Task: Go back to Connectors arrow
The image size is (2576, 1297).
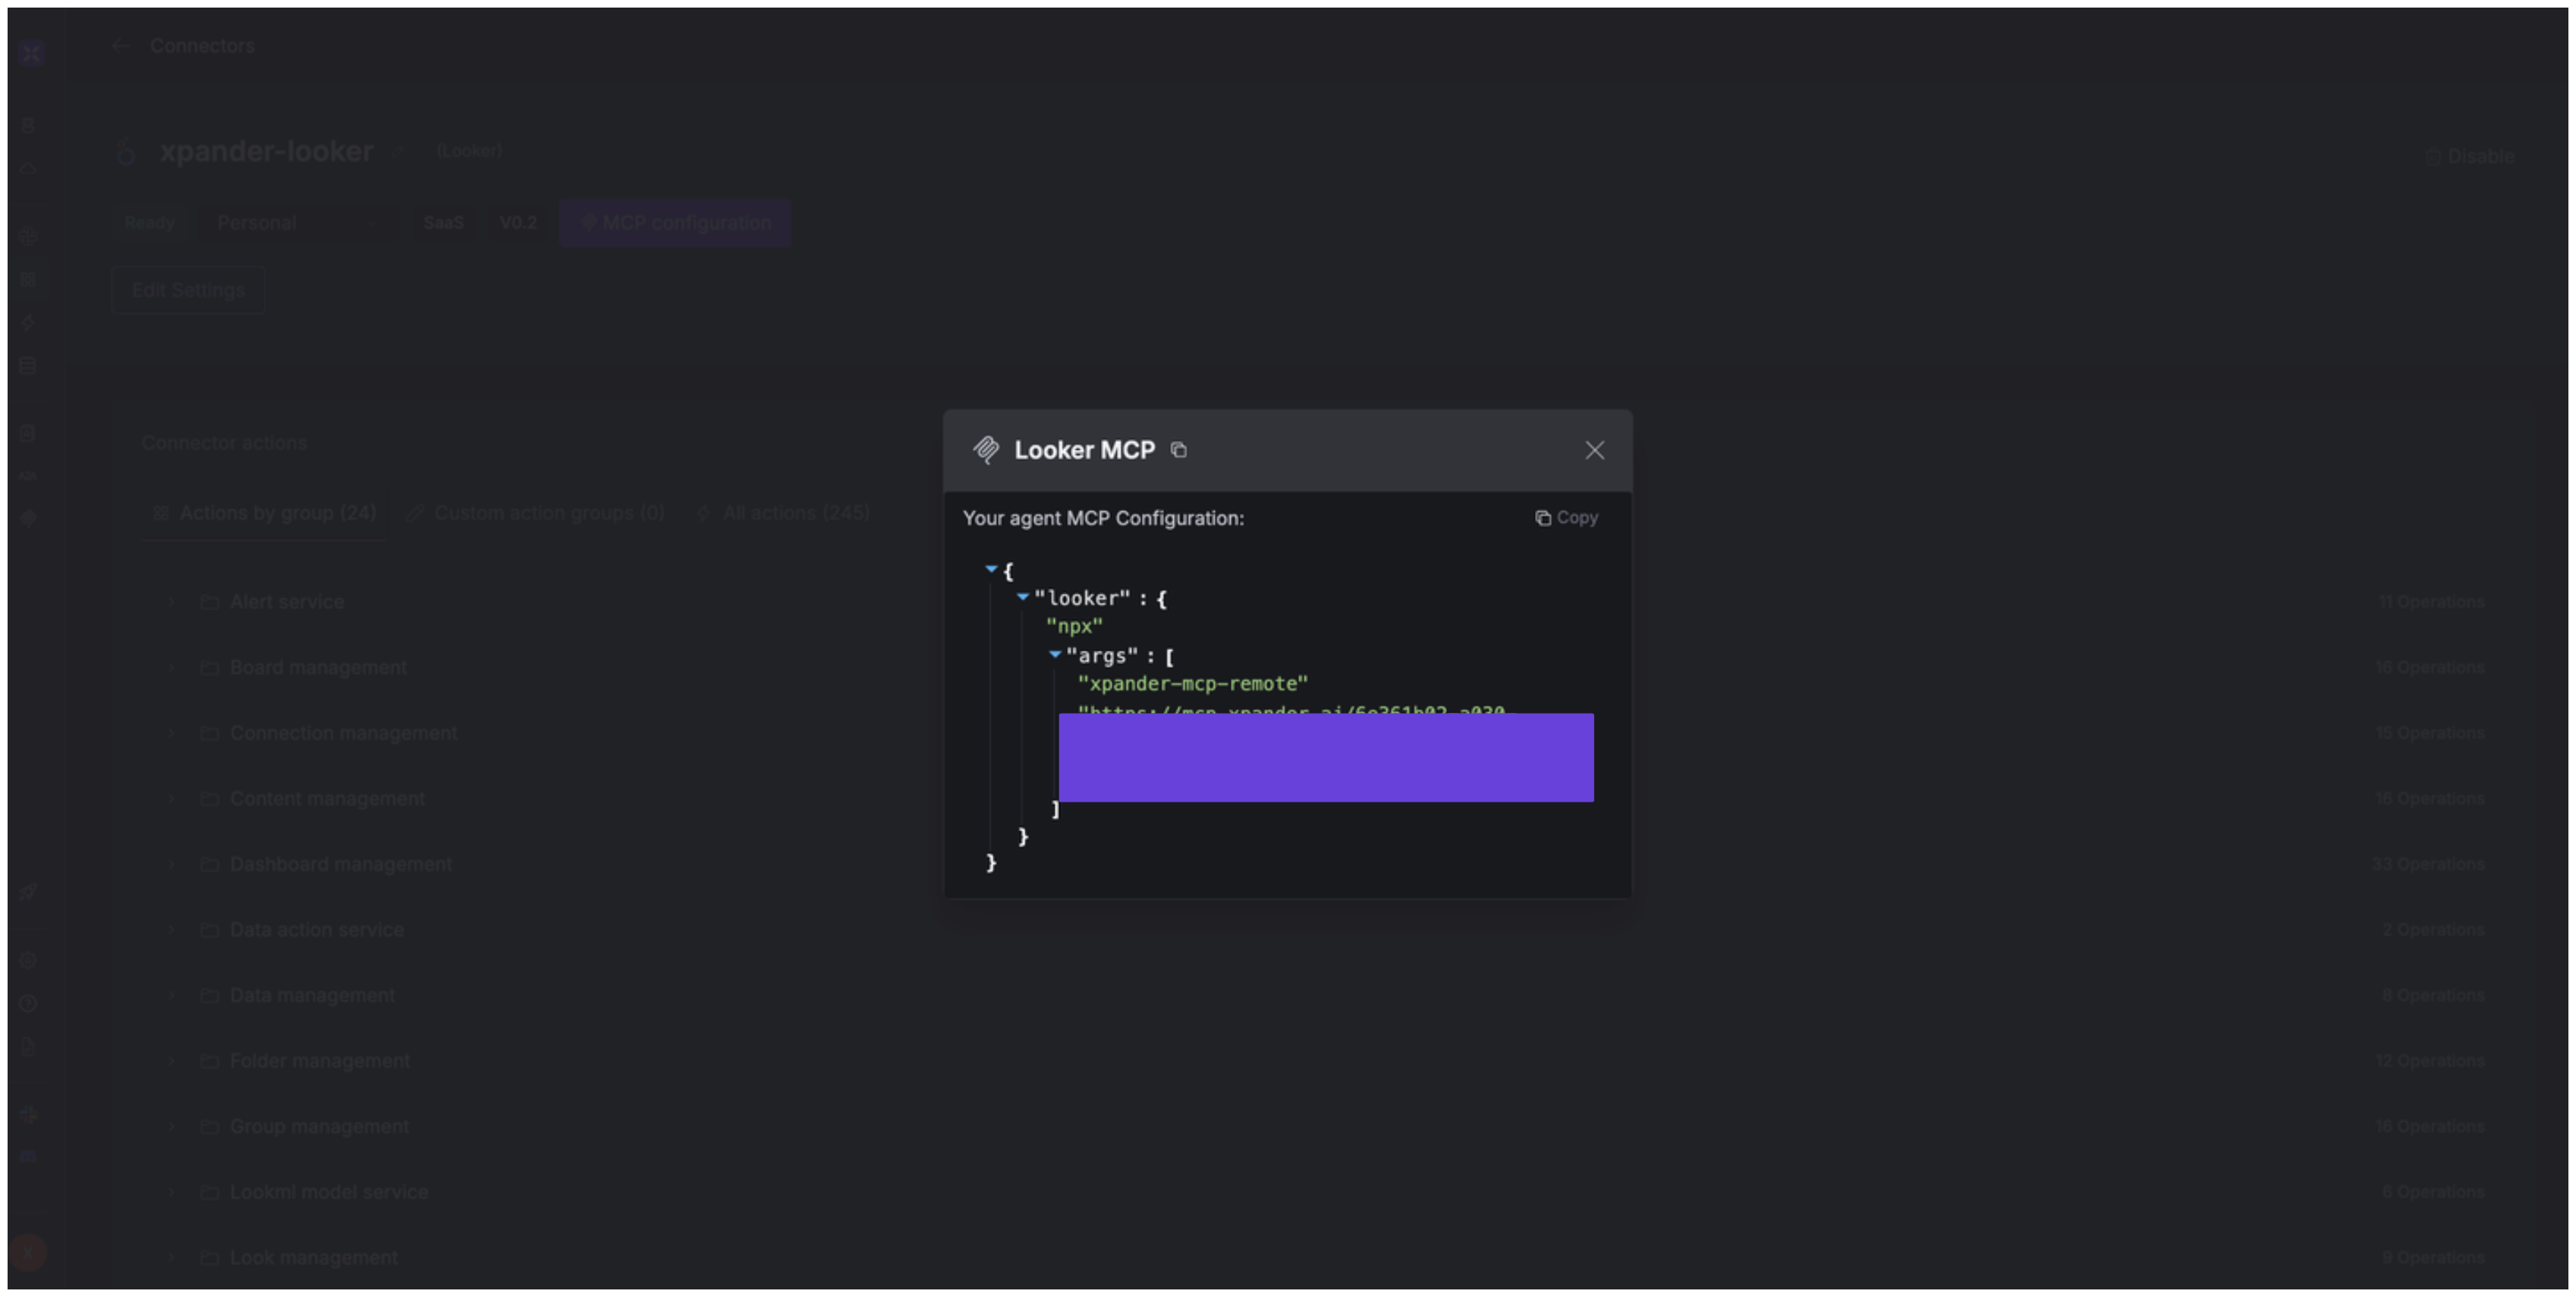Action: click(121, 46)
